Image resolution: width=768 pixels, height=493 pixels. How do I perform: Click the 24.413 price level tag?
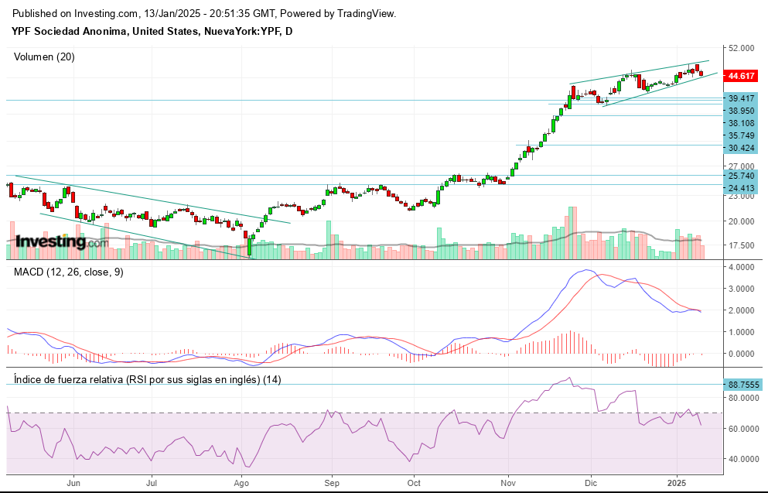pos(741,188)
